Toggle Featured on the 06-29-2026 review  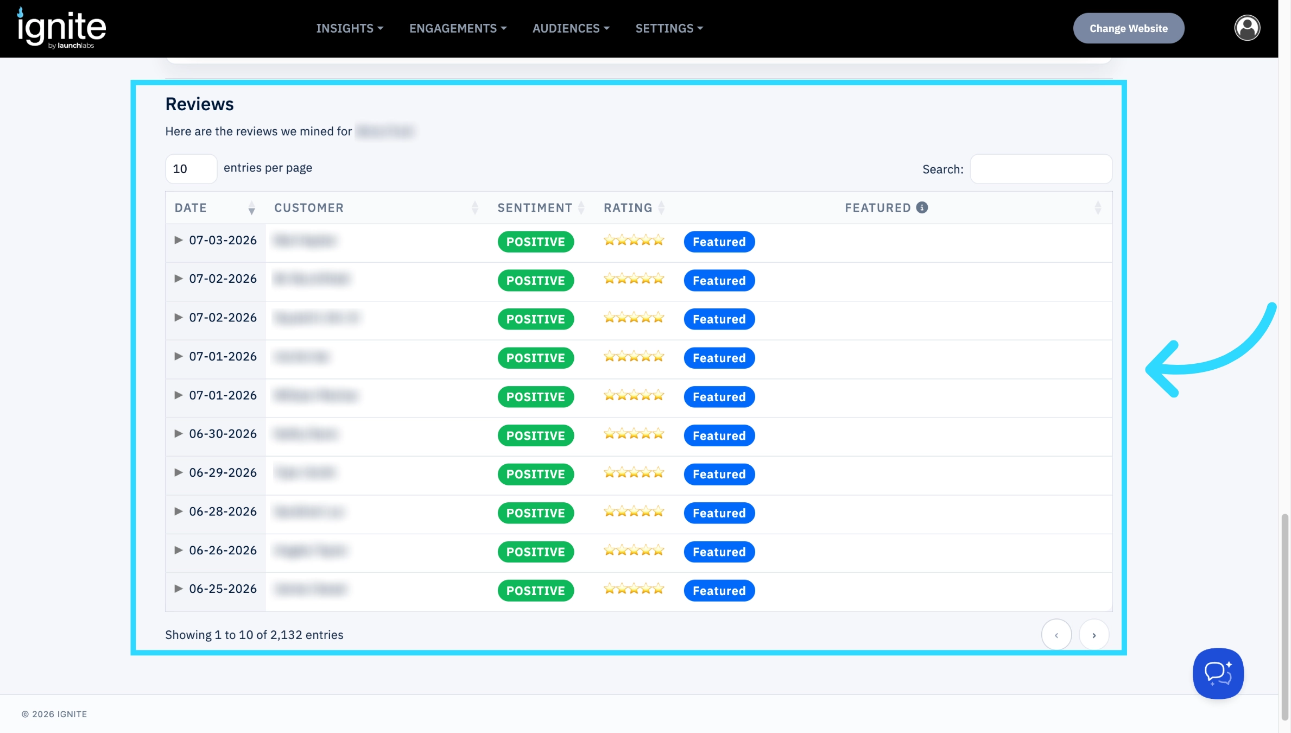click(x=719, y=474)
